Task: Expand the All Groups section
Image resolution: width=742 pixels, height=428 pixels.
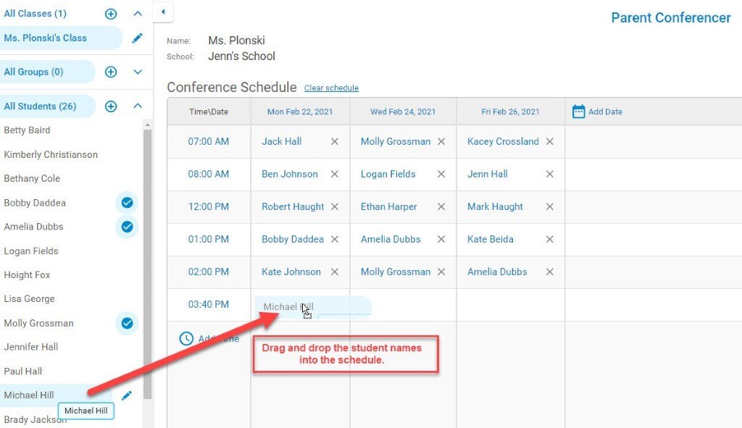Action: coord(138,72)
